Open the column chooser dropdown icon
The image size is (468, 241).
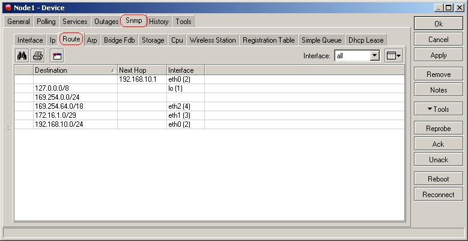pyautogui.click(x=394, y=55)
